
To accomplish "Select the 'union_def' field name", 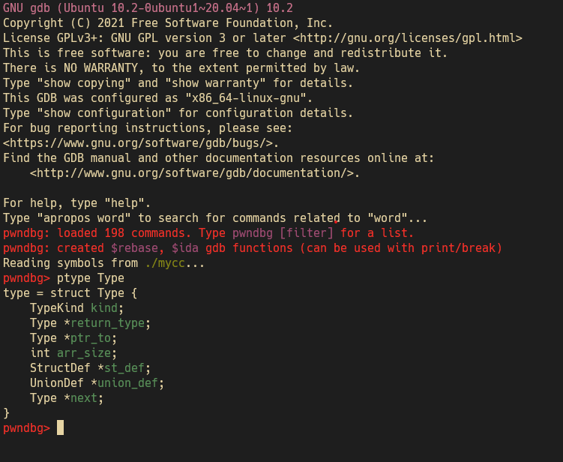I will (127, 383).
